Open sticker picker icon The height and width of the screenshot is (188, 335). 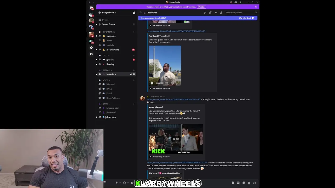[x=244, y=183]
